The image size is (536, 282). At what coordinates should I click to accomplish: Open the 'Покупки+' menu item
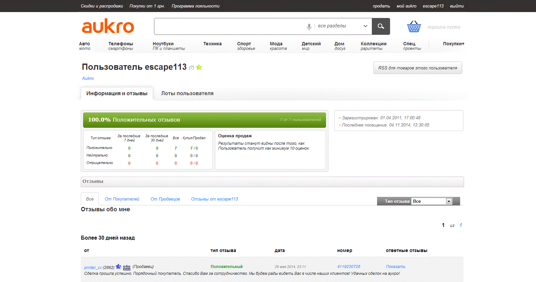[x=454, y=44]
